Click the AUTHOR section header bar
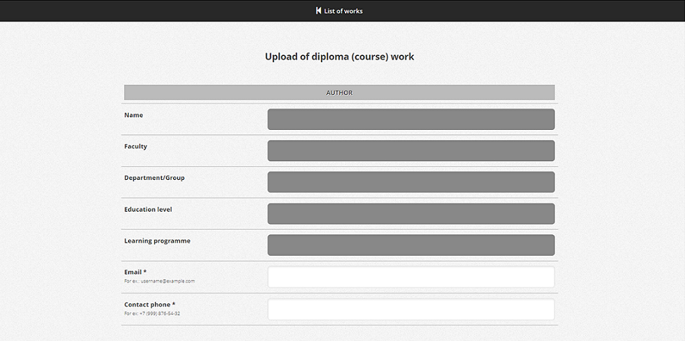 click(339, 93)
